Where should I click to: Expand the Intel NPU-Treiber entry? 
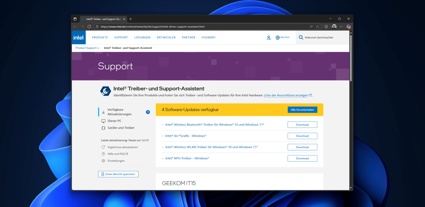click(x=163, y=159)
